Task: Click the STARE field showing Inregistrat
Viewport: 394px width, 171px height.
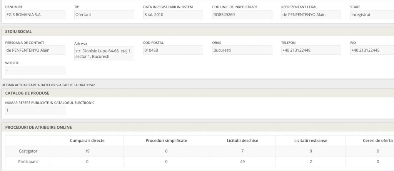Action: click(x=372, y=15)
